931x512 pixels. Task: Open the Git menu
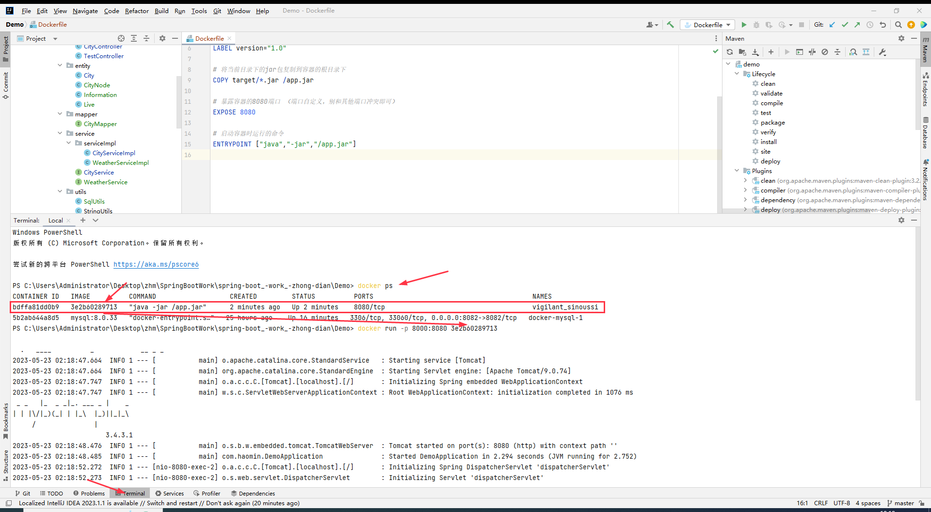[217, 11]
